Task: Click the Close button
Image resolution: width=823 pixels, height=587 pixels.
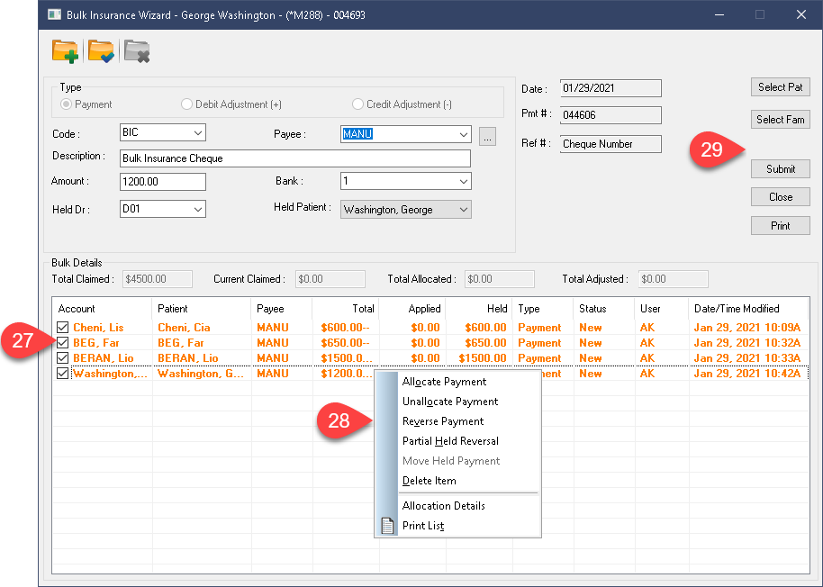Action: [781, 197]
